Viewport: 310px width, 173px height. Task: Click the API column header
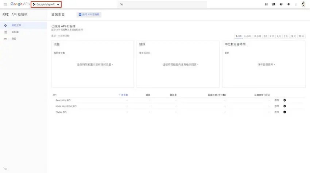point(55,95)
